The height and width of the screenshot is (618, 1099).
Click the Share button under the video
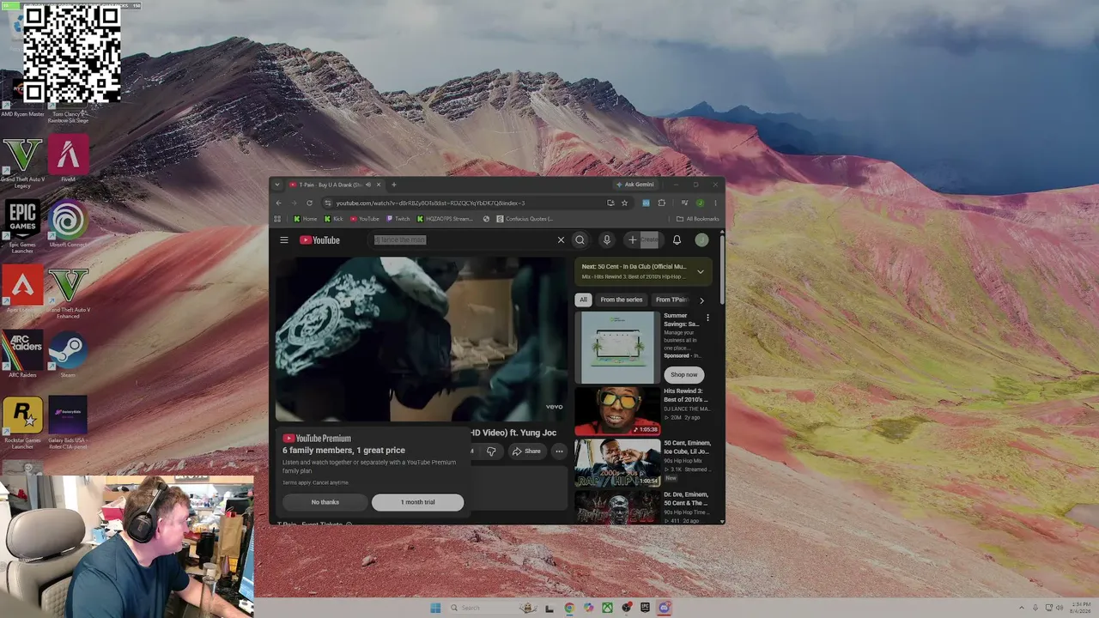pyautogui.click(x=526, y=451)
